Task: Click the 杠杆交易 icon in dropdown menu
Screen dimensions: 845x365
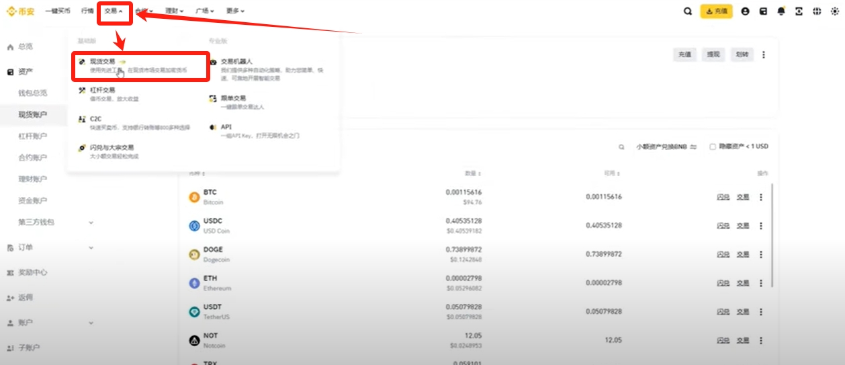Action: [x=82, y=89]
